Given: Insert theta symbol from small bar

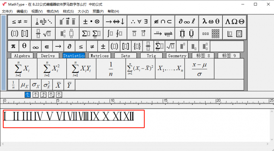Looking at the screenshot, I should click(25, 46).
